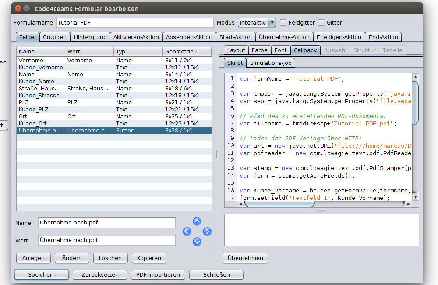Click the Name column header
Viewport: 438px width, 285px height.
[41, 51]
